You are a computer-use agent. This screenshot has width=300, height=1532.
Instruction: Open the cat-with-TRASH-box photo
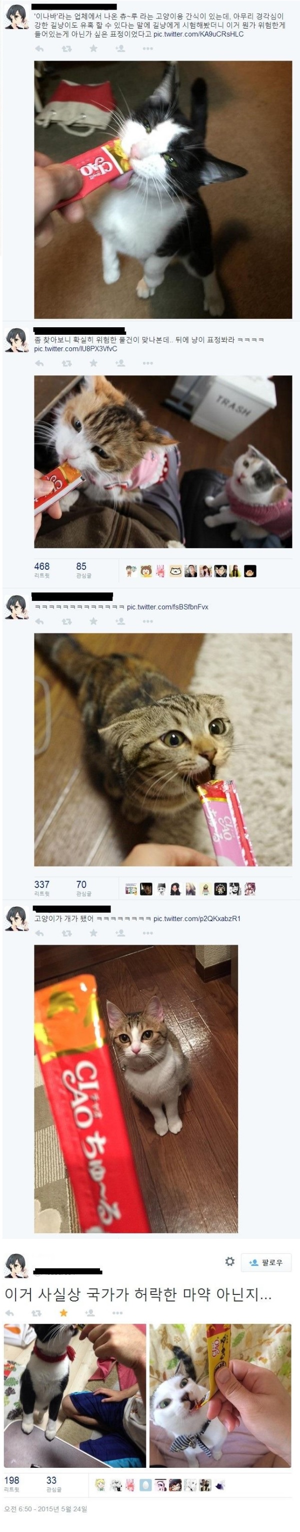tap(163, 462)
